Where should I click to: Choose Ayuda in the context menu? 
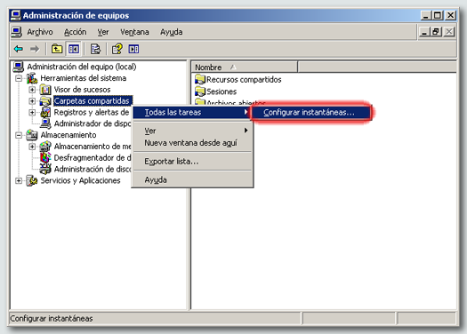tap(192, 179)
